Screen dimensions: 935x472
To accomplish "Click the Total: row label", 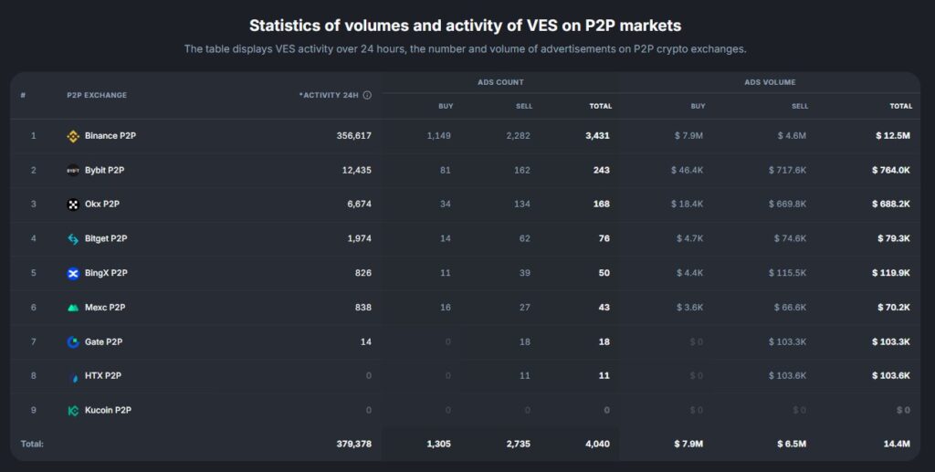I will pos(32,444).
